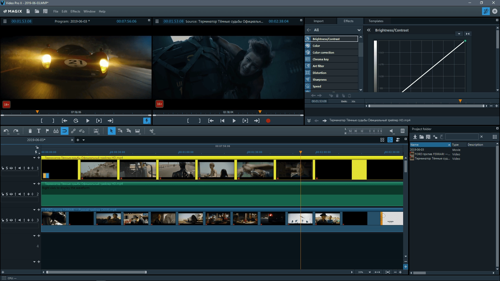
Task: Click the timeline horizontal scrollbar
Action: 96,272
